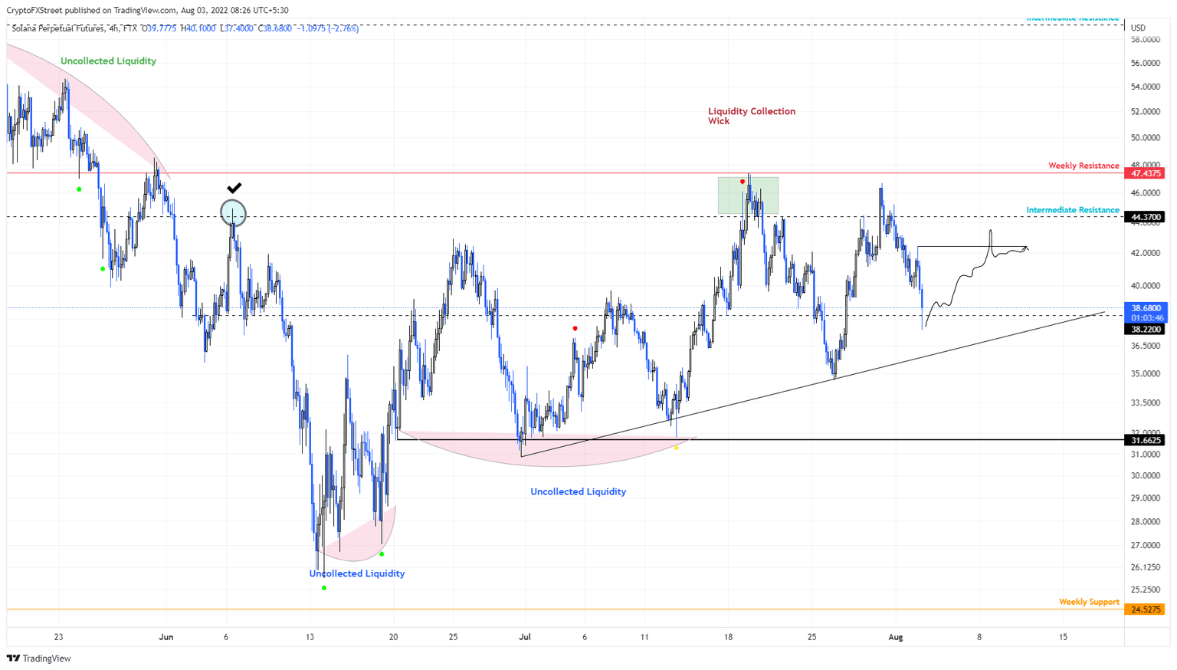Select the Intermediate Resistance label

tap(1073, 209)
